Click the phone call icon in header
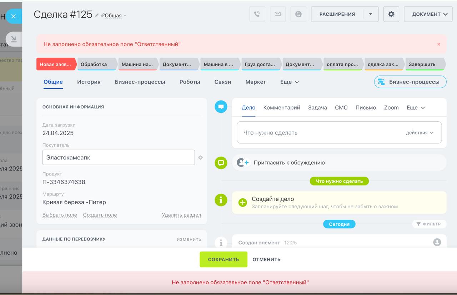 [x=257, y=14]
